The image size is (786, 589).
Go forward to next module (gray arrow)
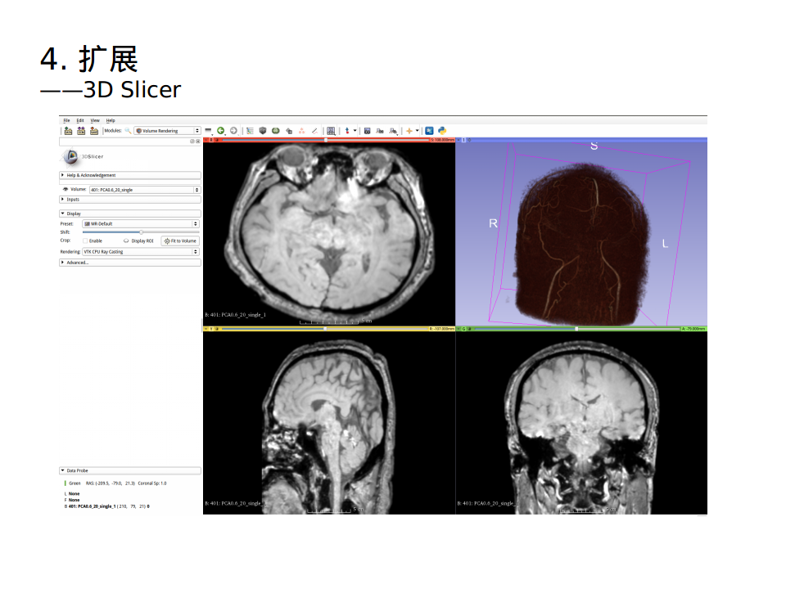click(x=233, y=131)
